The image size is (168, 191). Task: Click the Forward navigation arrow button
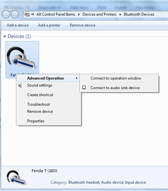(x=15, y=14)
